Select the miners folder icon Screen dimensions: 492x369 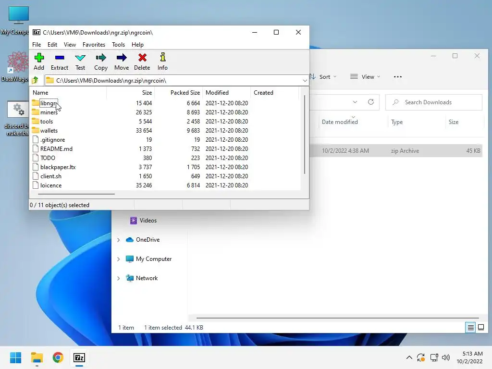36,111
